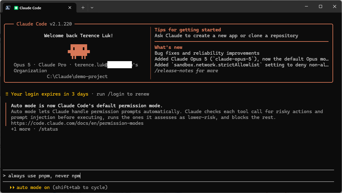The width and height of the screenshot is (342, 193).
Task: Click 'Ask Claude to create a new app' tip
Action: point(226,36)
